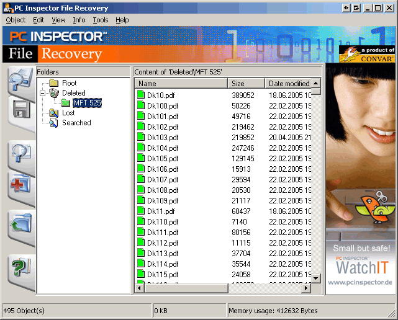Collapse the Deleted tree node
Viewport: 398px width, 320px height.
[x=43, y=93]
